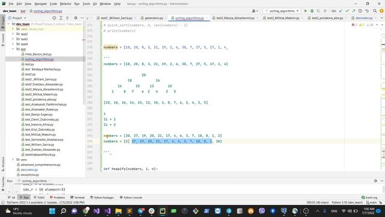The height and width of the screenshot is (217, 385).
Task: Collapse the test folder
Action: click(x=13, y=49)
